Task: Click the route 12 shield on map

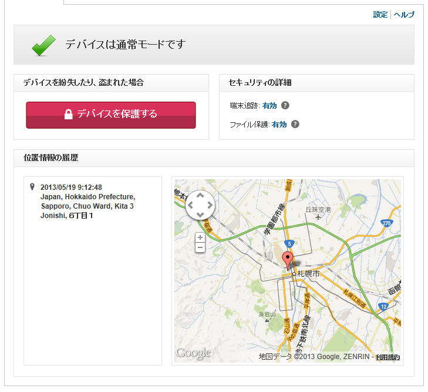Action: coord(384,307)
